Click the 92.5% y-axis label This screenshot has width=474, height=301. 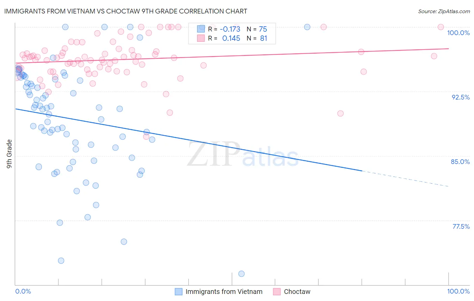pyautogui.click(x=461, y=97)
